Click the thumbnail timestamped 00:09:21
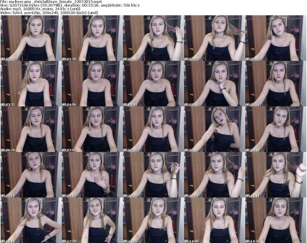 (31, 175)
